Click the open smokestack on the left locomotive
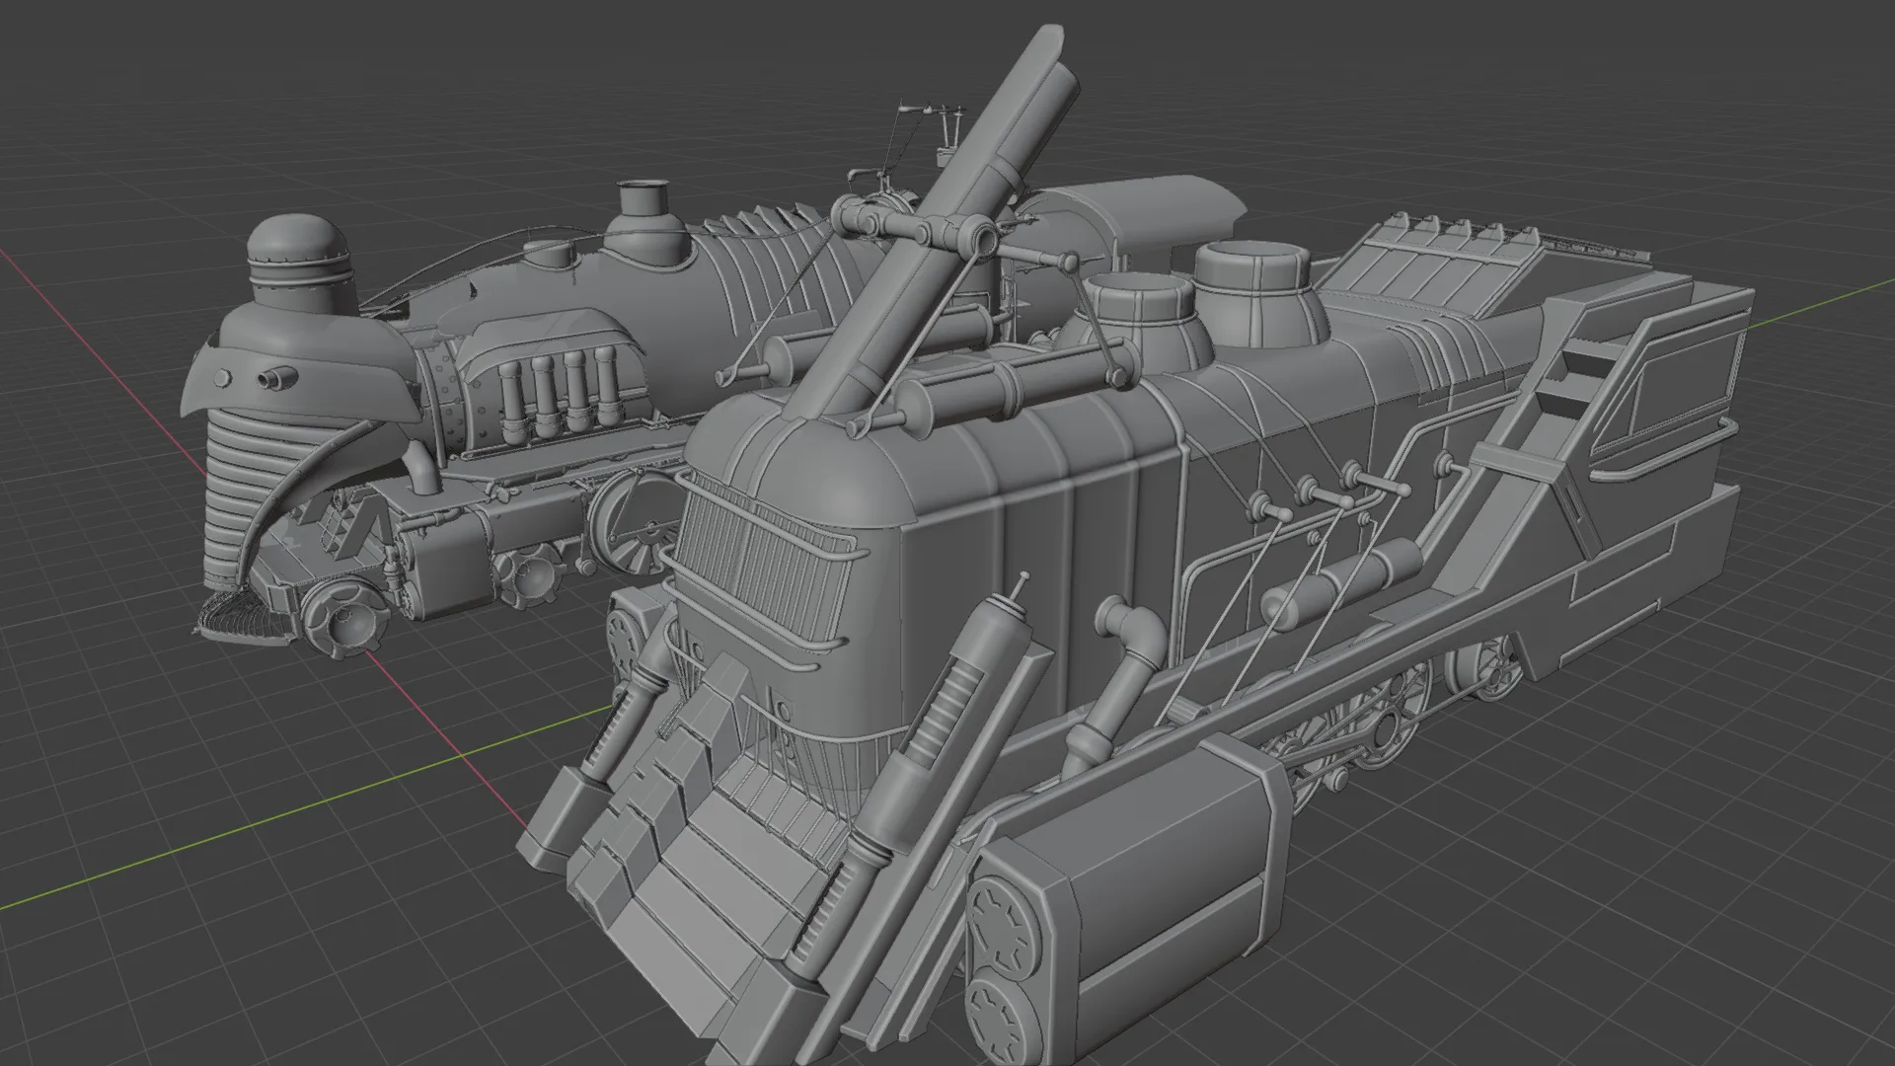This screenshot has height=1066, width=1895. [x=644, y=197]
